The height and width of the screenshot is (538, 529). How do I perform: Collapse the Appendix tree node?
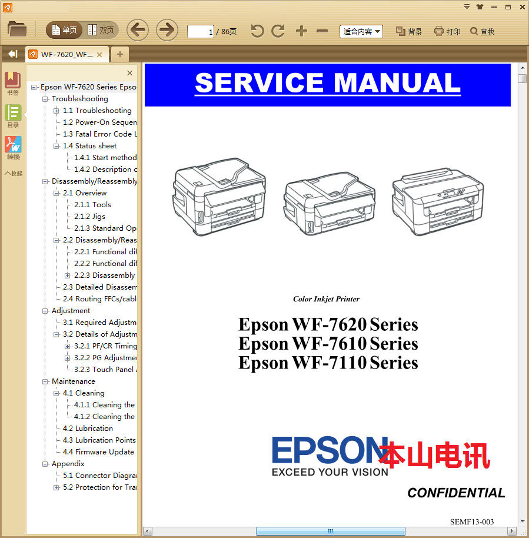[45, 464]
